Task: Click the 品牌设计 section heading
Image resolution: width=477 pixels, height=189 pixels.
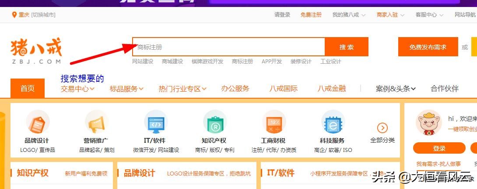Action: [139, 173]
